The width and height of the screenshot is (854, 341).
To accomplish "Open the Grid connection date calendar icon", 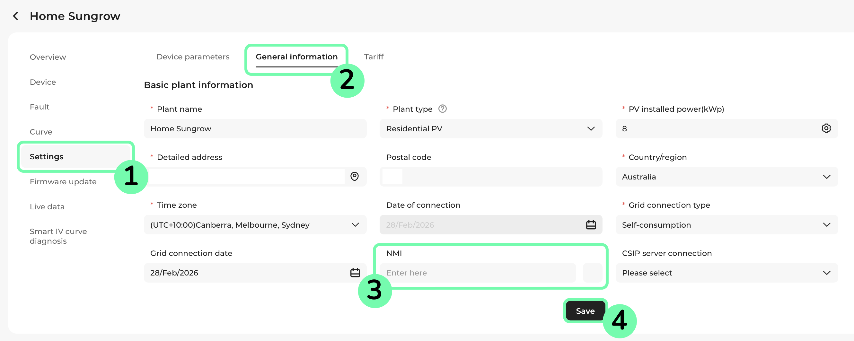I will click(355, 272).
